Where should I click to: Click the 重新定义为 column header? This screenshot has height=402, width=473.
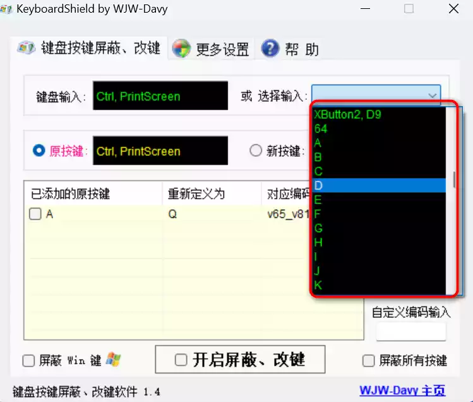coord(212,193)
